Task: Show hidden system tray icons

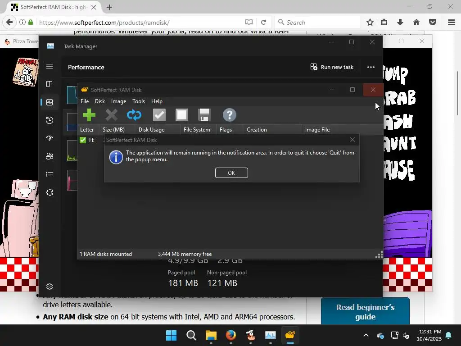Action: pyautogui.click(x=366, y=335)
